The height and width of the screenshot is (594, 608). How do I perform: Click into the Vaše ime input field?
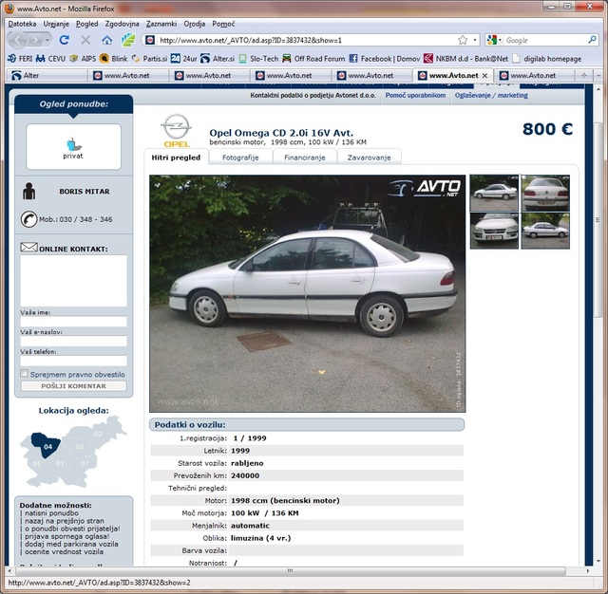coord(74,322)
